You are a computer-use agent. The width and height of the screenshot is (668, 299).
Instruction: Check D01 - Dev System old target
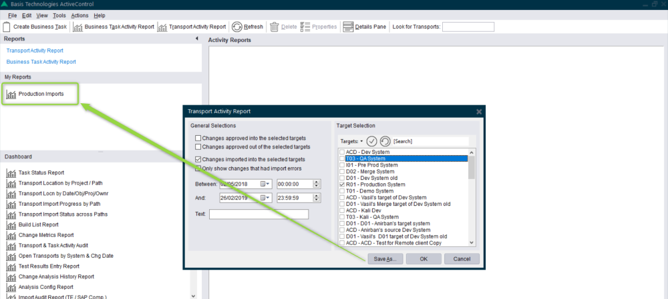341,178
